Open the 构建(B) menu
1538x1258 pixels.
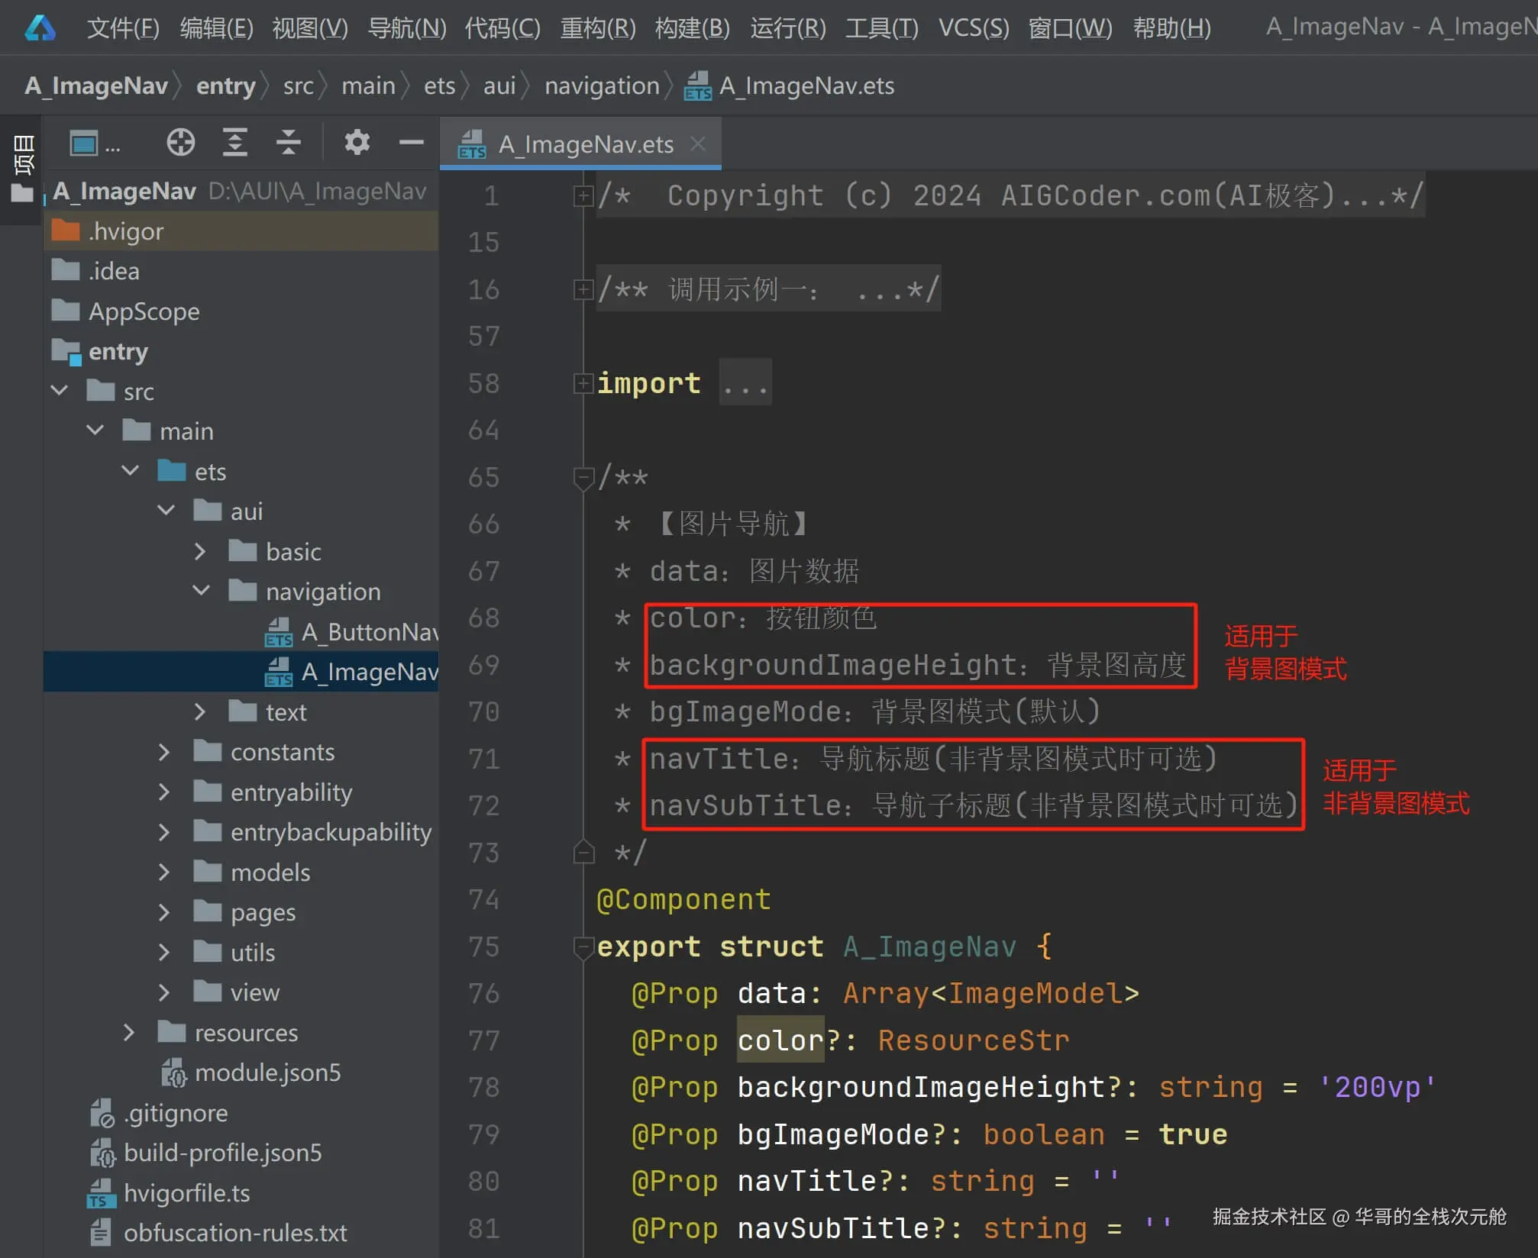pyautogui.click(x=692, y=29)
